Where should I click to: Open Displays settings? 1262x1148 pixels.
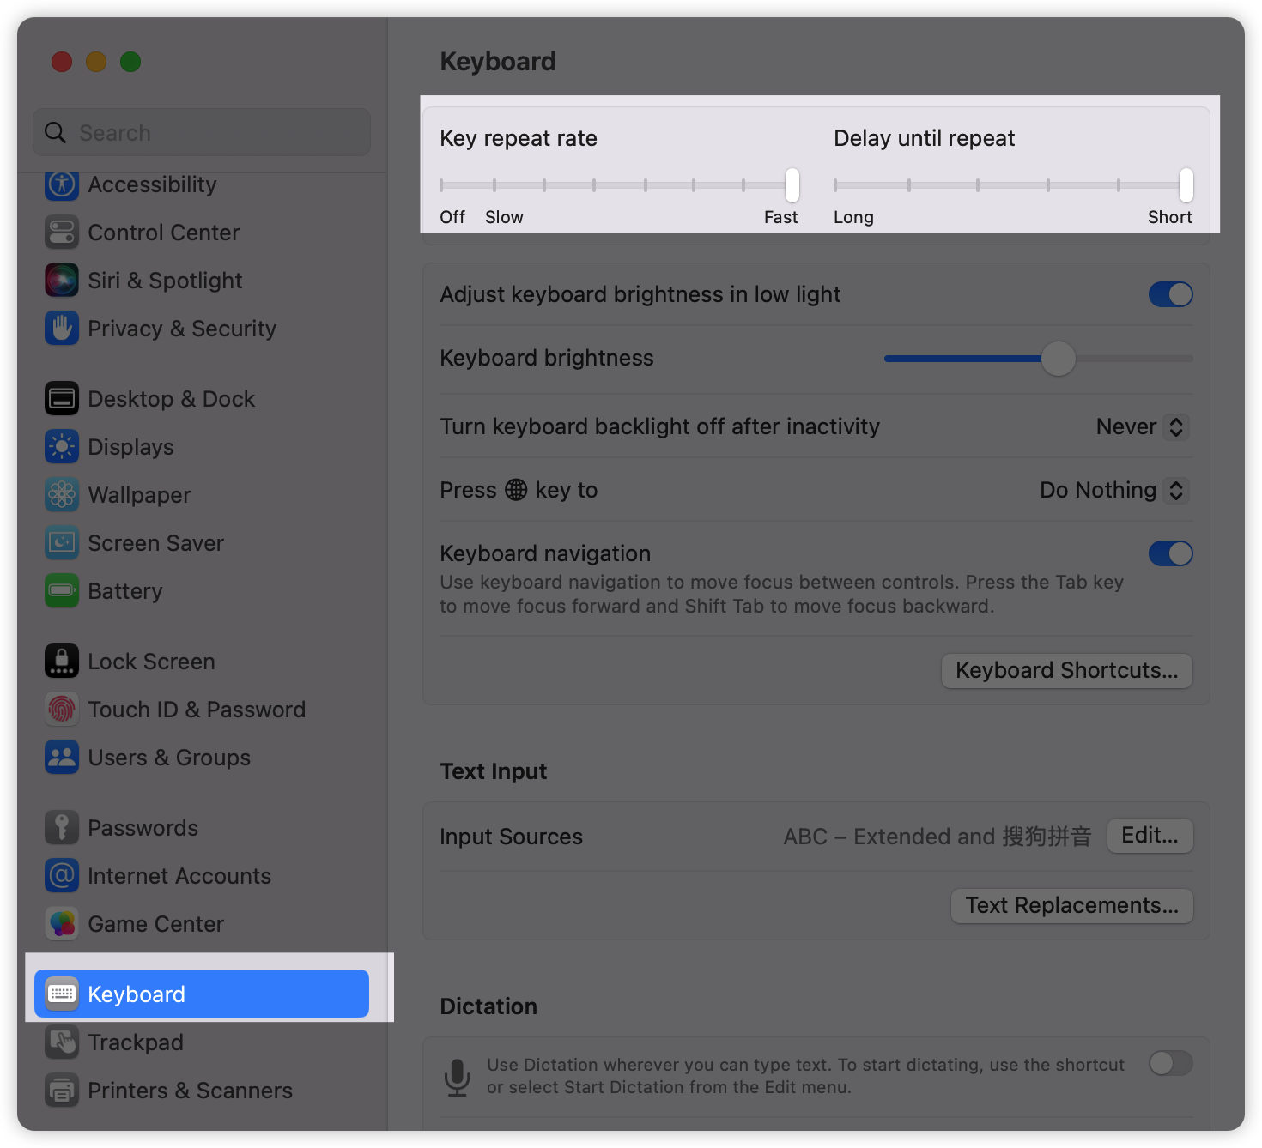point(202,447)
